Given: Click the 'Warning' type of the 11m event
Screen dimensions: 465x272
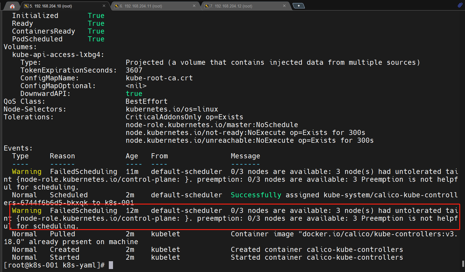Looking at the screenshot, I should pos(27,172).
